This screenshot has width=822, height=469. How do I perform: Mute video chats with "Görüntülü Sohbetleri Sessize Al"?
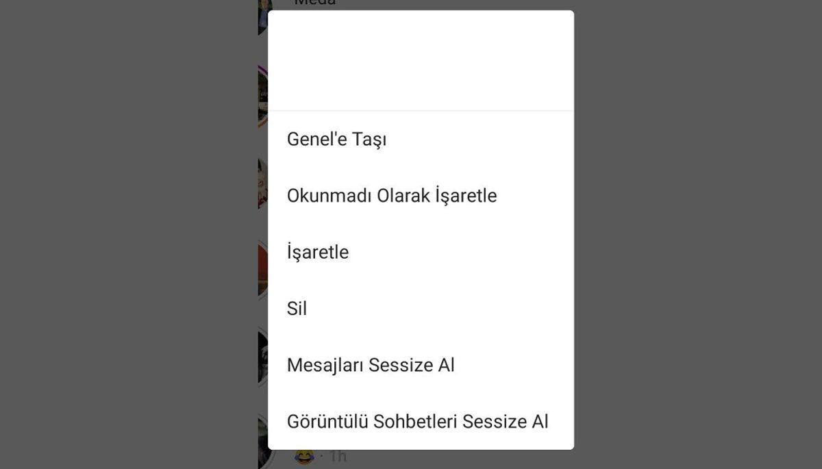pyautogui.click(x=416, y=422)
